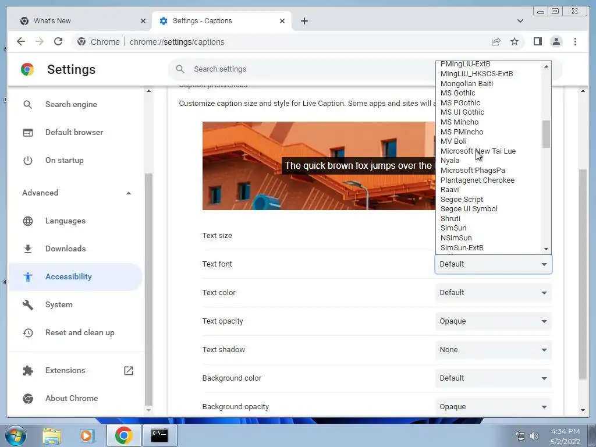Screen dimensions: 596x447
Task: Select SimSun font option
Action: point(453,228)
